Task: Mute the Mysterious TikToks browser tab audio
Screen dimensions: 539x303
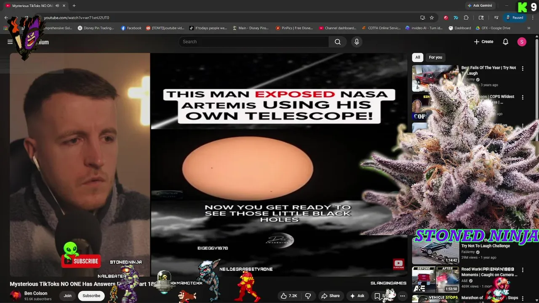Action: (57, 6)
